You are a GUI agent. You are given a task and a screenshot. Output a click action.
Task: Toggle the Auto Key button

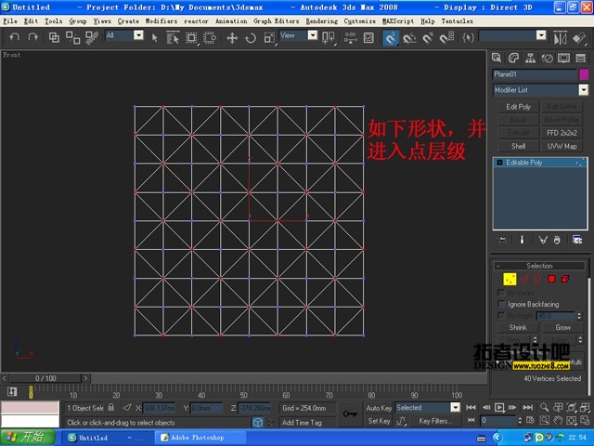click(379, 408)
